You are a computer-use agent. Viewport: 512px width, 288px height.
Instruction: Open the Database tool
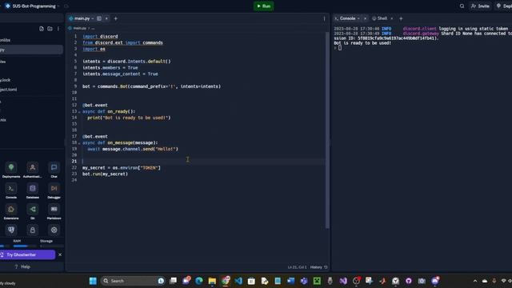pos(32,190)
